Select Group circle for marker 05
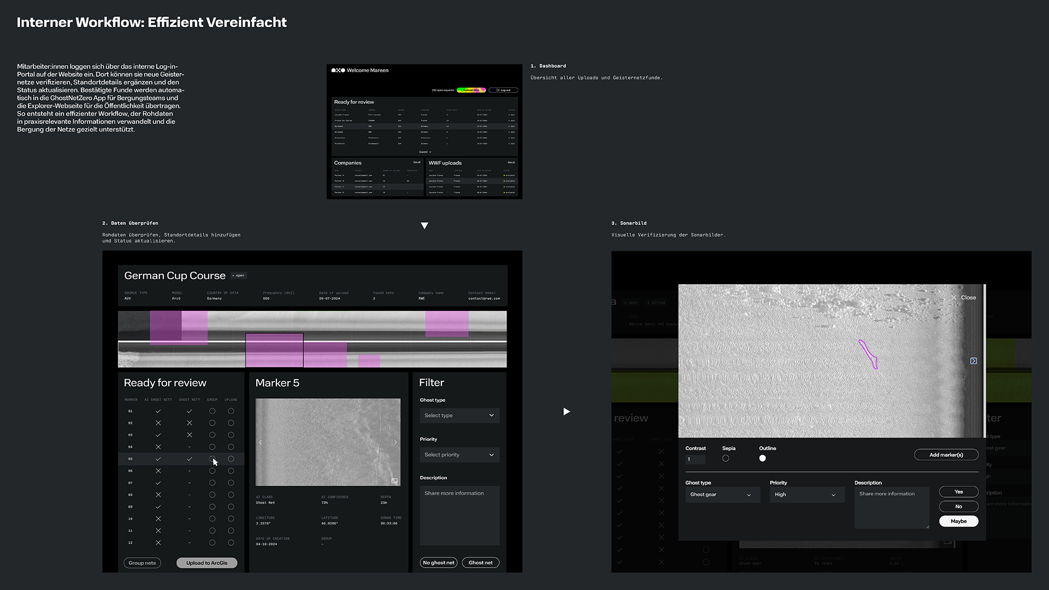 point(212,459)
